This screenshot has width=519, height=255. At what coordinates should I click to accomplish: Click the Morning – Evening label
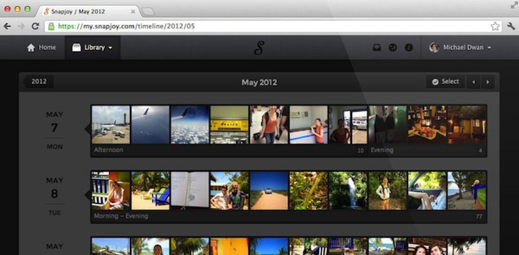(121, 216)
